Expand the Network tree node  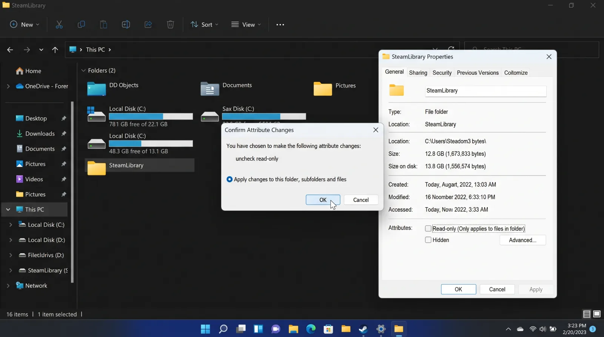tap(8, 286)
